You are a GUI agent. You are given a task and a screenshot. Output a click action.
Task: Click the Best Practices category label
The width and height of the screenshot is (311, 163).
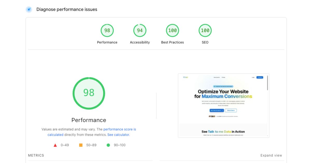(172, 42)
